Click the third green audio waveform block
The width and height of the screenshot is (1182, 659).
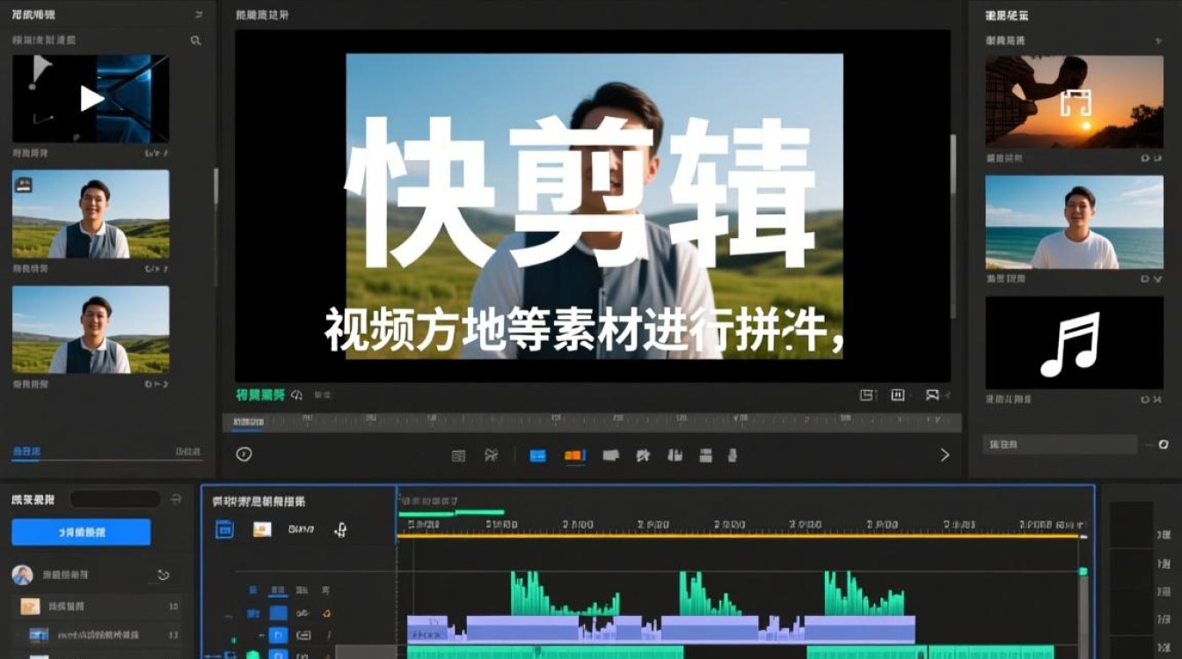(x=865, y=594)
